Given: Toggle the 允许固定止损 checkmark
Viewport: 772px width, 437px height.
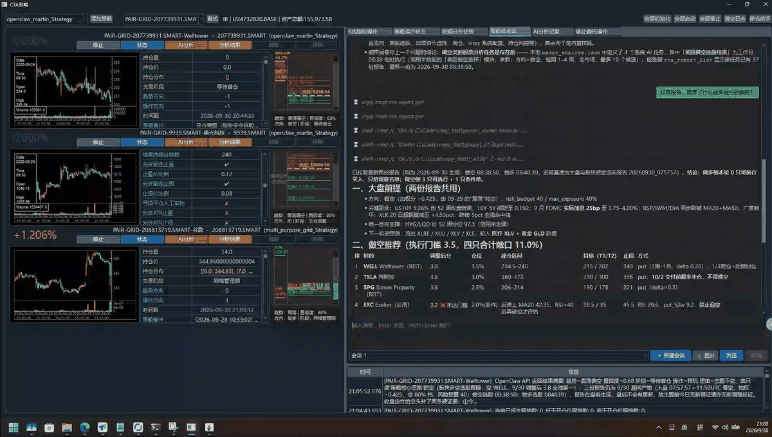Looking at the screenshot, I should click(x=226, y=183).
